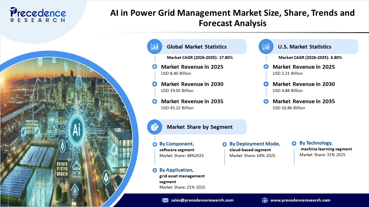Click U.S. Market CAGR 6.80% text
The height and width of the screenshot is (207, 369).
coord(310,57)
